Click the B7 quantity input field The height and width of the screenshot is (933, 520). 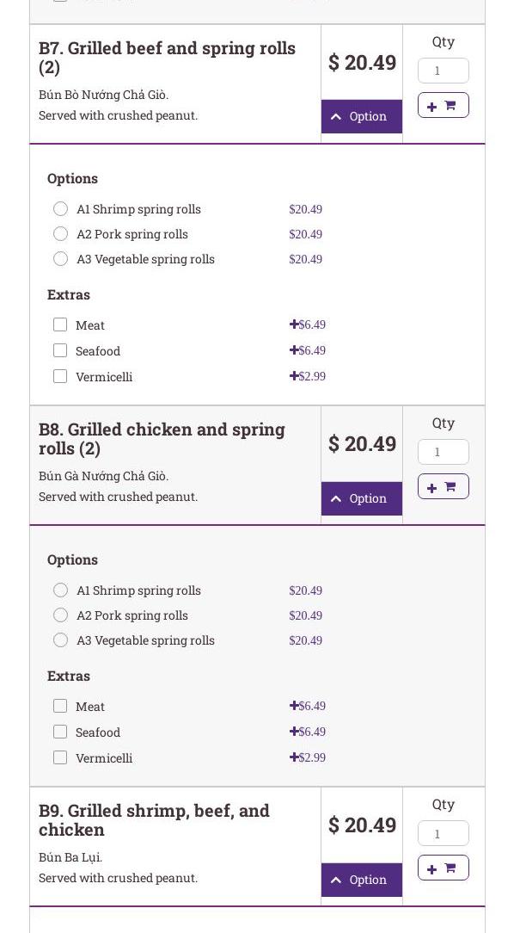[x=443, y=71]
